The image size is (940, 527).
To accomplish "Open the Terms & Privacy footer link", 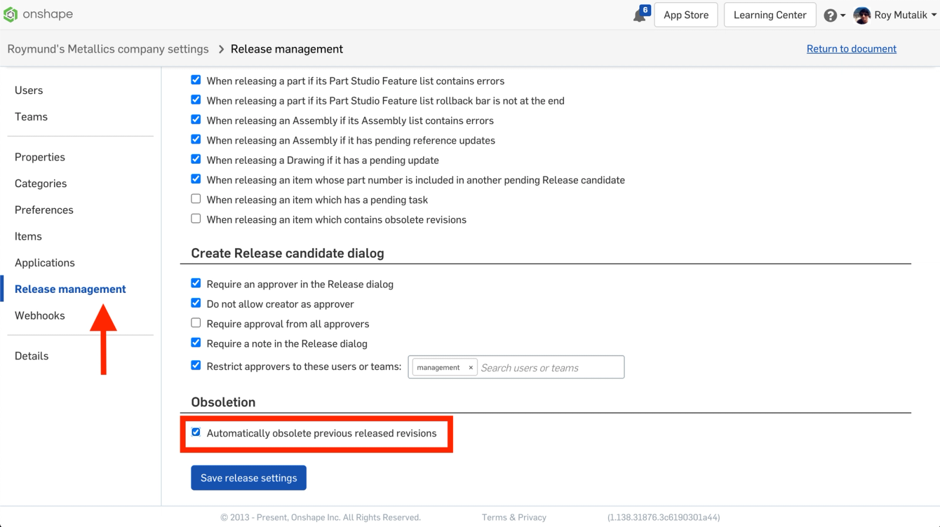I will [x=514, y=517].
